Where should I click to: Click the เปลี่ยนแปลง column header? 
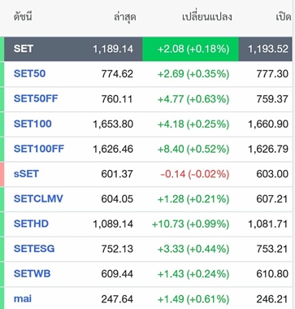(x=207, y=17)
